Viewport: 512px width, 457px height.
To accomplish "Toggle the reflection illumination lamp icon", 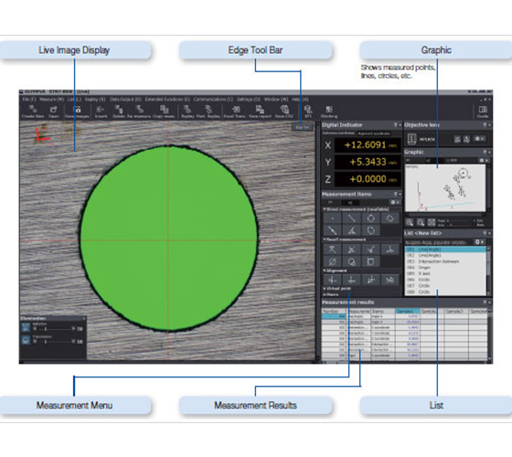I will (26, 327).
